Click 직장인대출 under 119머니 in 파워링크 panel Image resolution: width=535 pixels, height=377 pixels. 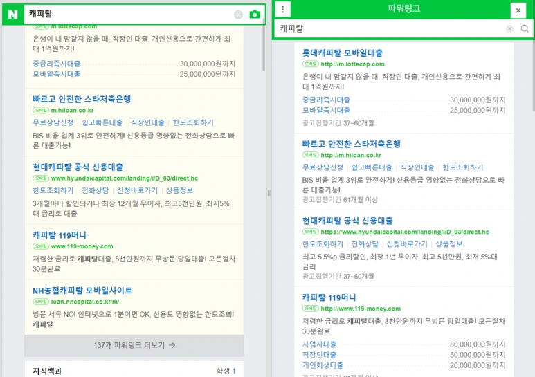pos(319,355)
